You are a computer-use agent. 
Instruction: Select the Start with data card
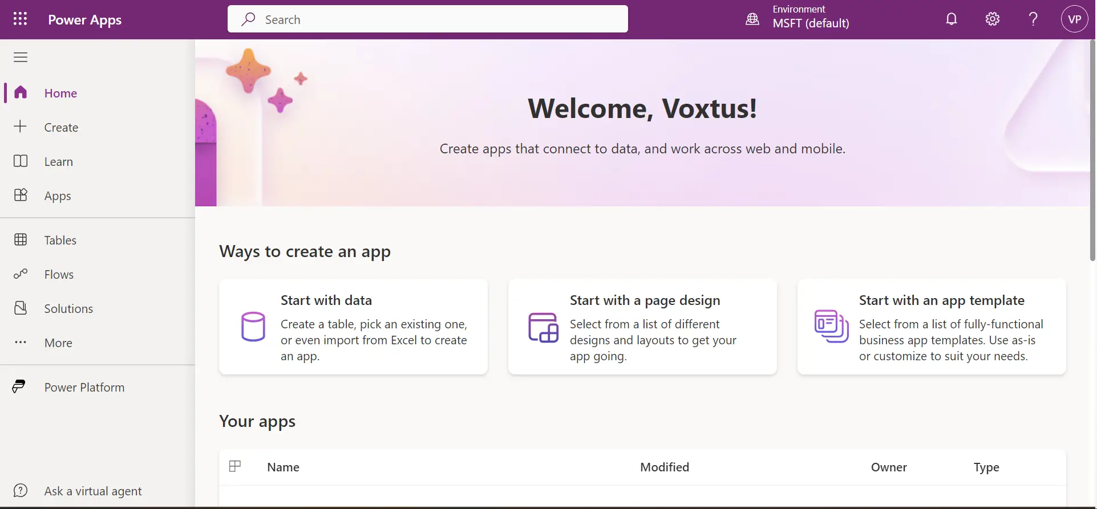coord(353,327)
